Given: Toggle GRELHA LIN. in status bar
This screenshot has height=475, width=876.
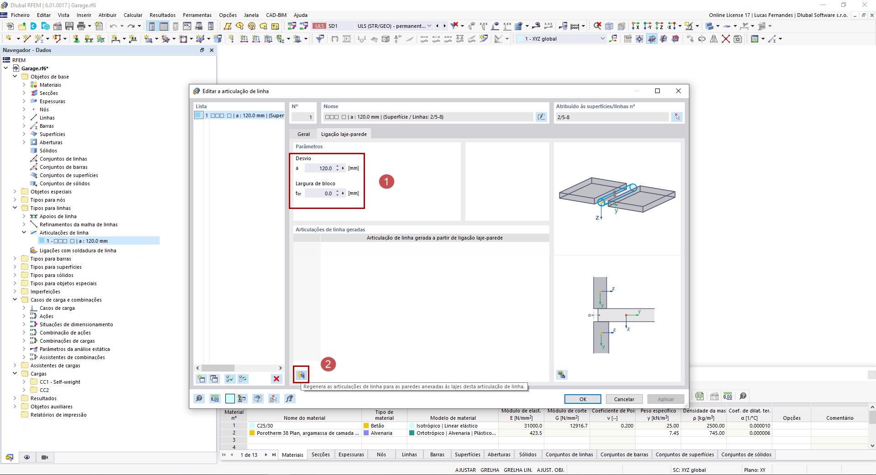Looking at the screenshot, I should [518, 470].
